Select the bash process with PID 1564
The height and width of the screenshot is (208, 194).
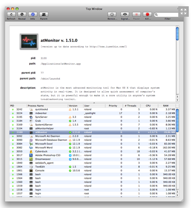93,178
